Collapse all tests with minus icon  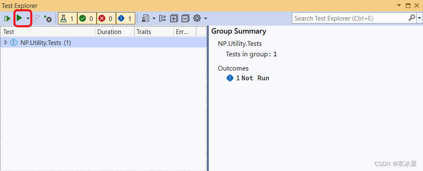click(x=185, y=18)
